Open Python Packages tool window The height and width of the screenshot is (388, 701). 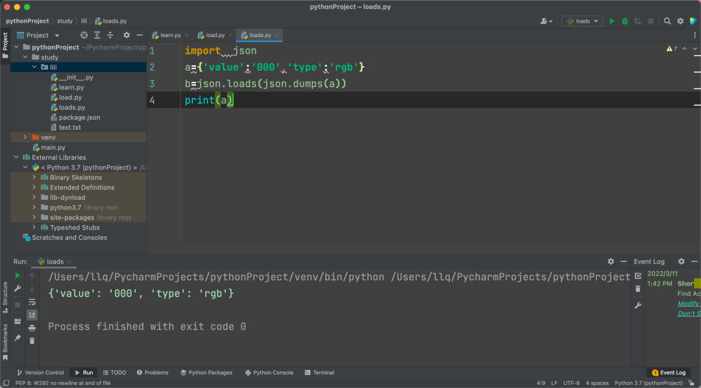206,372
